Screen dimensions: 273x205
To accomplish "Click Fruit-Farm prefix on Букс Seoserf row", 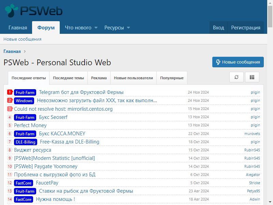I will tap(25, 117).
